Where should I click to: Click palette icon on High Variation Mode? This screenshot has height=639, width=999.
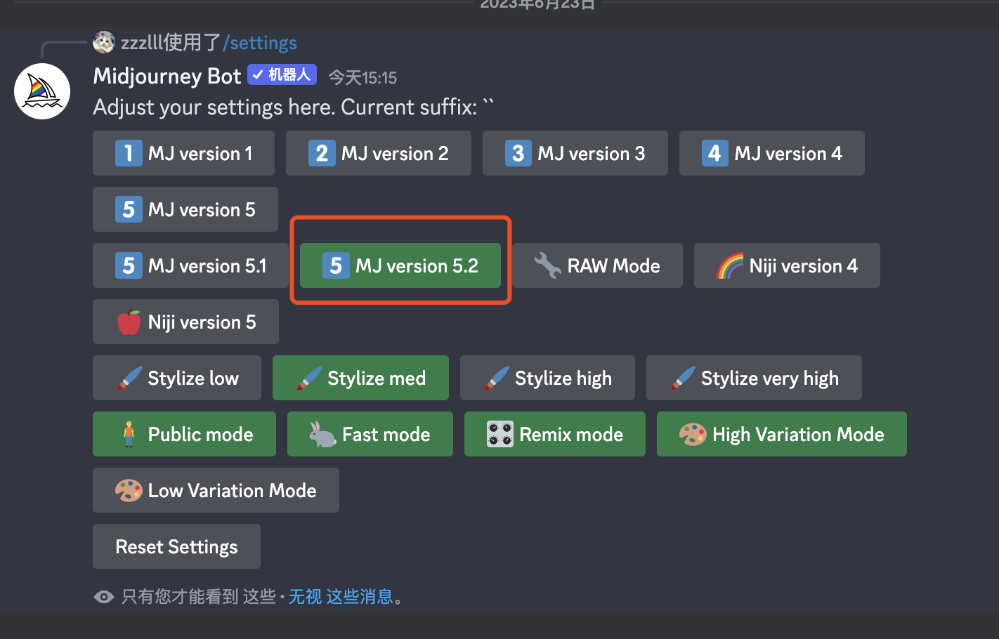693,434
